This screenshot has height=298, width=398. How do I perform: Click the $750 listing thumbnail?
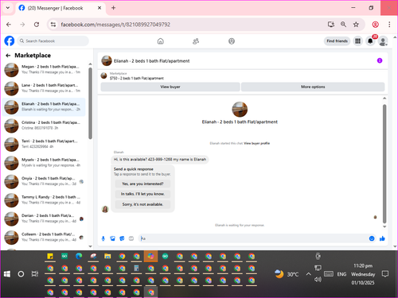click(103, 76)
